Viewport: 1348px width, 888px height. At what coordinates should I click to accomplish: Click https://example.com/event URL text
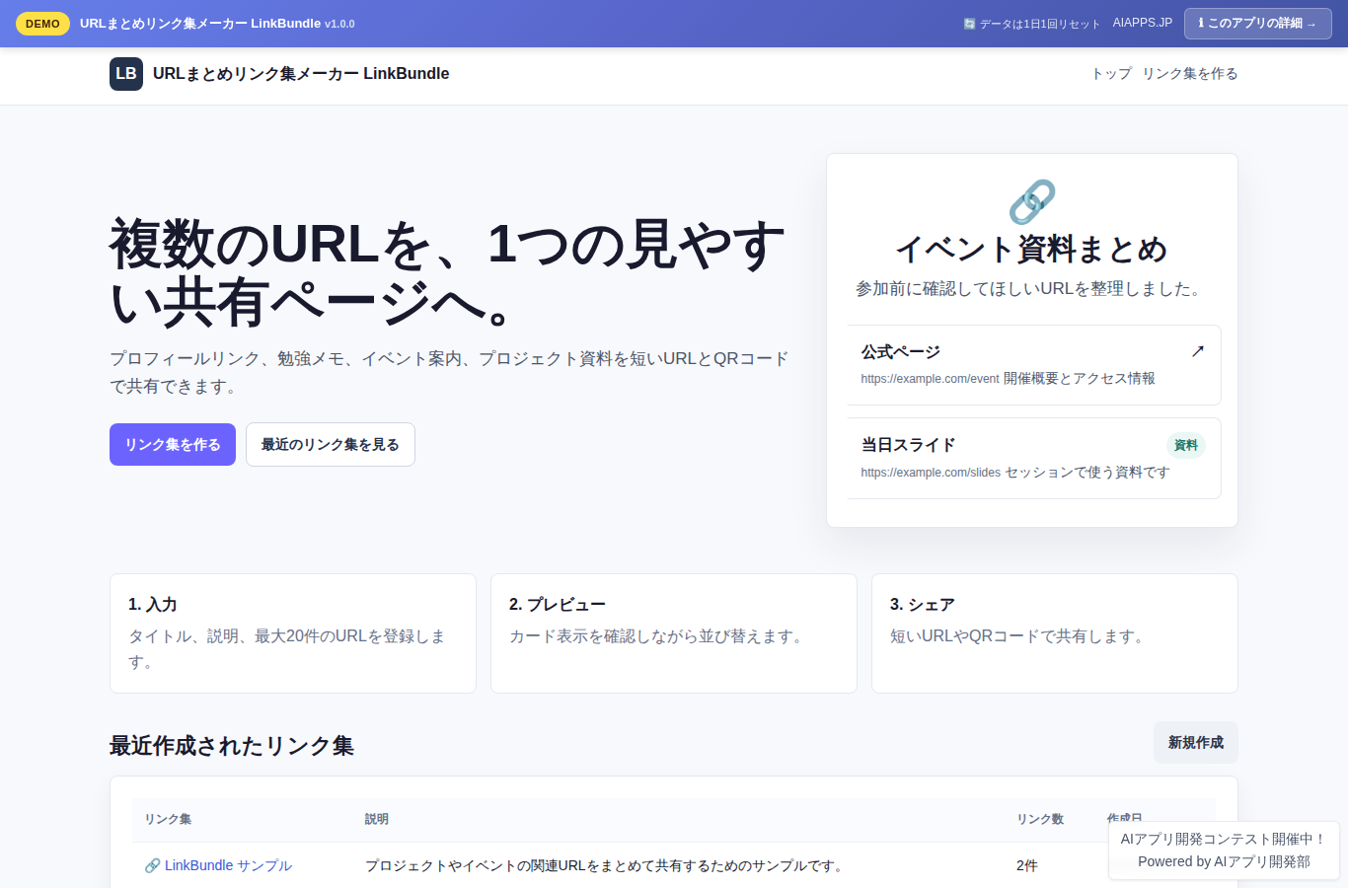[x=930, y=379]
